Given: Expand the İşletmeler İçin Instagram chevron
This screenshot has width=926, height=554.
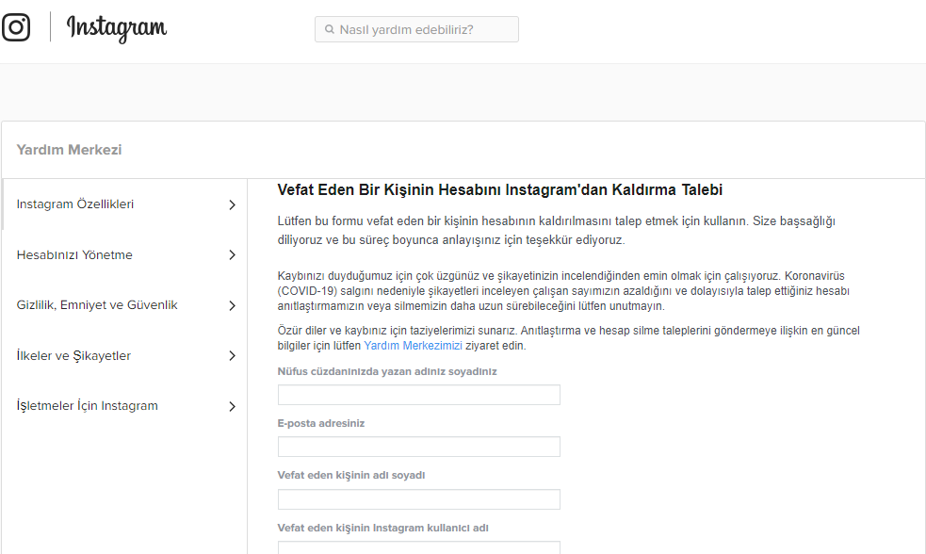Looking at the screenshot, I should 232,406.
